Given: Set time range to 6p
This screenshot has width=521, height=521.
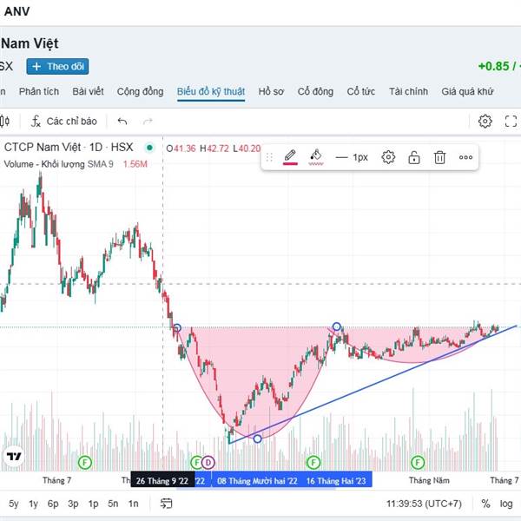Looking at the screenshot, I should point(53,504).
